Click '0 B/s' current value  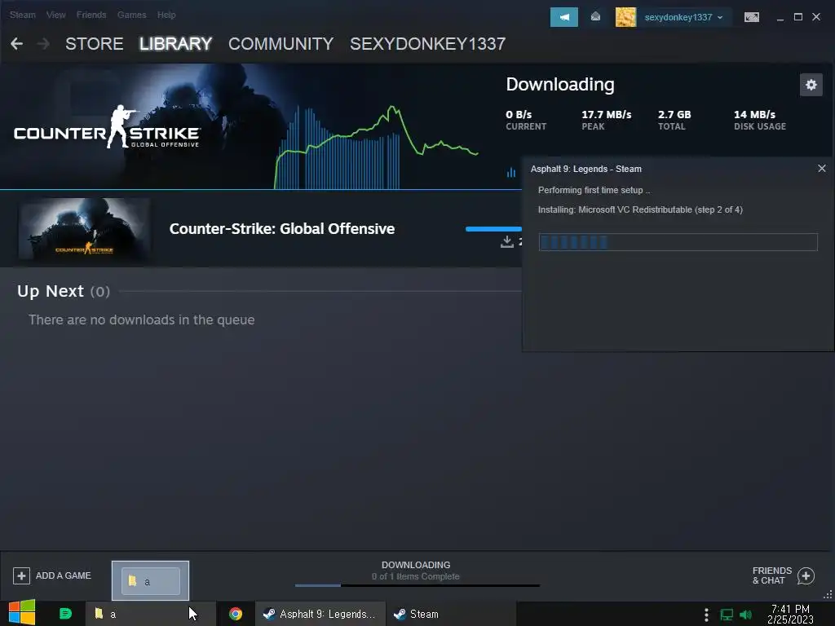point(519,114)
